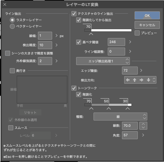Click the 線数 value field 70.0
The width and height of the screenshot is (164, 162).
pyautogui.click(x=130, y=126)
